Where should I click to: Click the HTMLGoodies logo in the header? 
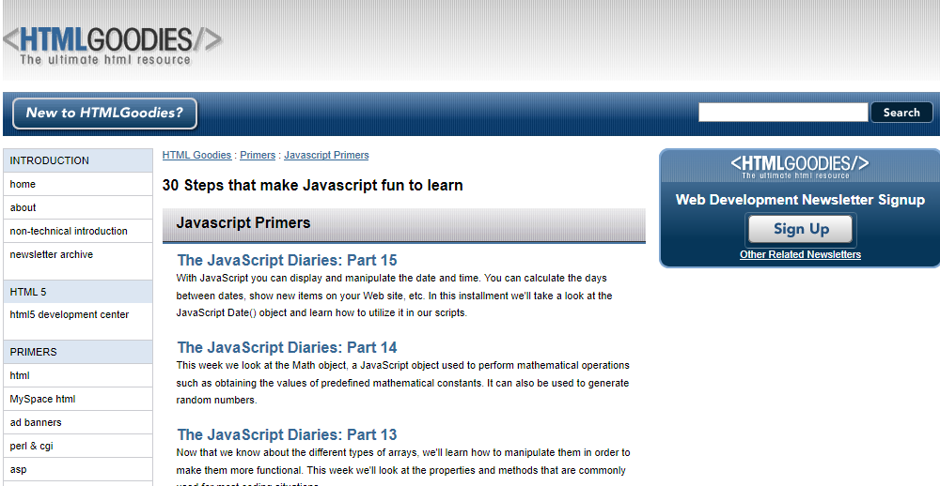click(x=113, y=45)
